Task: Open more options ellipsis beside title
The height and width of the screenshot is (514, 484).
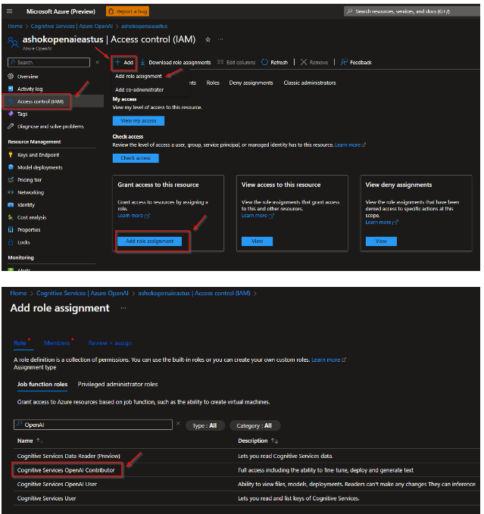Action: [x=220, y=39]
